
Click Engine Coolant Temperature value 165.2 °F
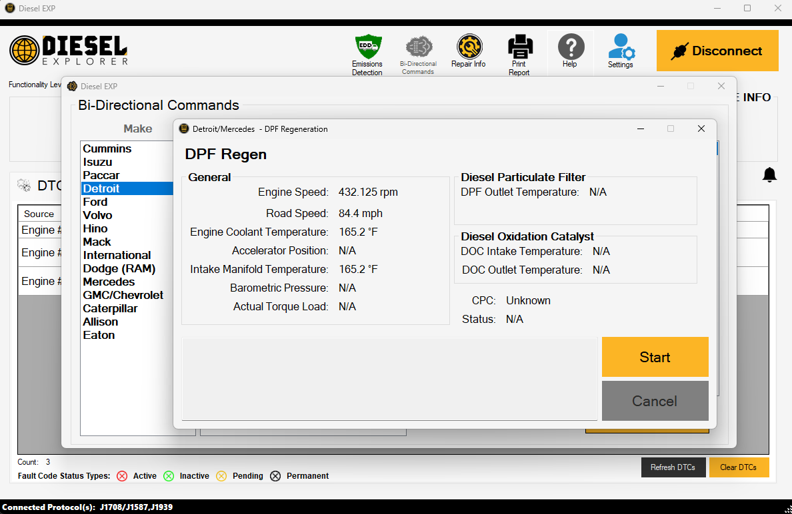click(x=358, y=232)
